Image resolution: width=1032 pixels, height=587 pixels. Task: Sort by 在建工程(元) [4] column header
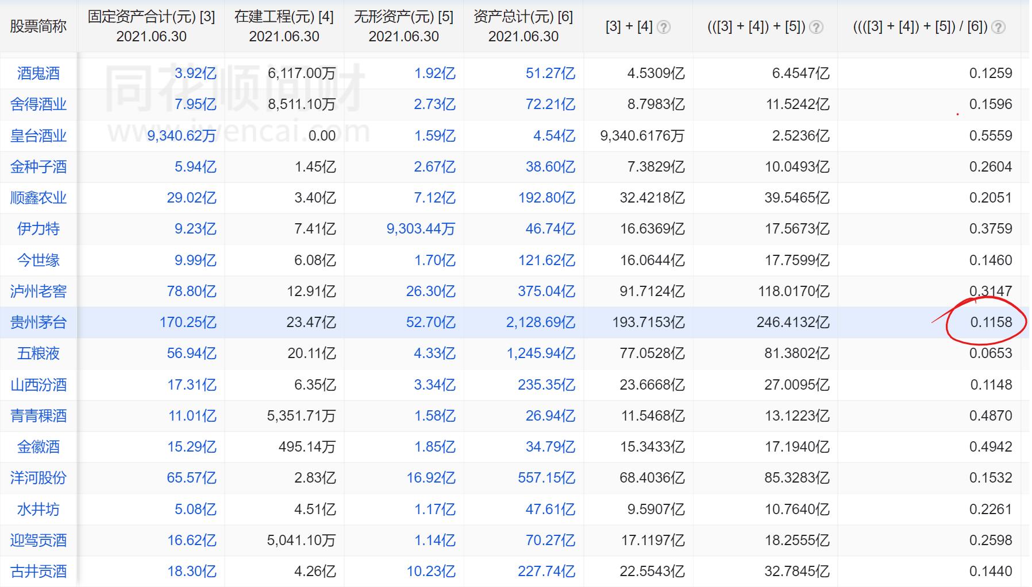click(284, 26)
